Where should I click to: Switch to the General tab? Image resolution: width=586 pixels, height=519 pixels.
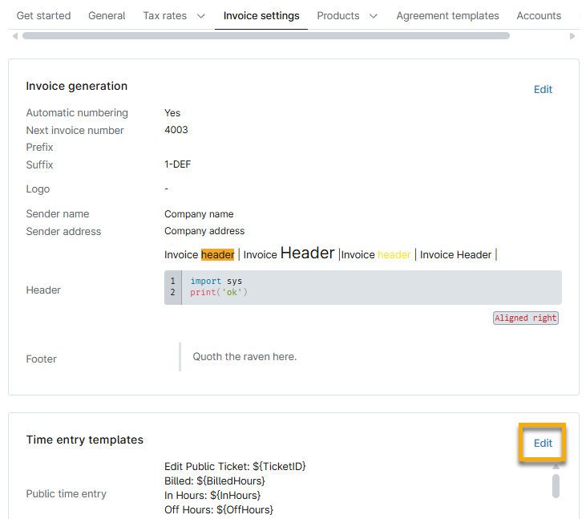107,16
